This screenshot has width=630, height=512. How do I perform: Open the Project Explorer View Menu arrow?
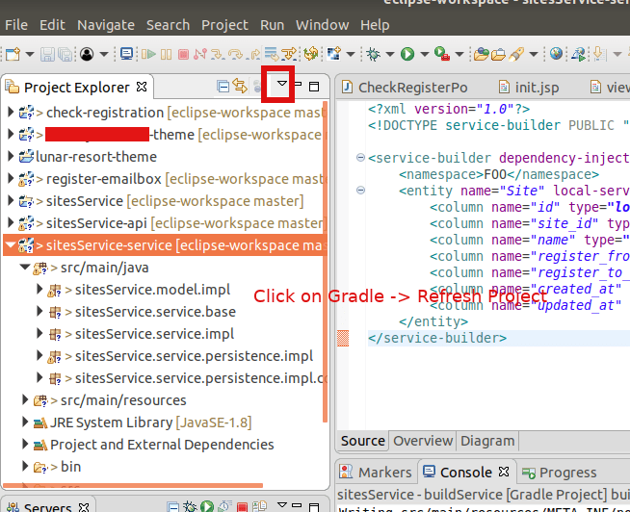pyautogui.click(x=282, y=86)
